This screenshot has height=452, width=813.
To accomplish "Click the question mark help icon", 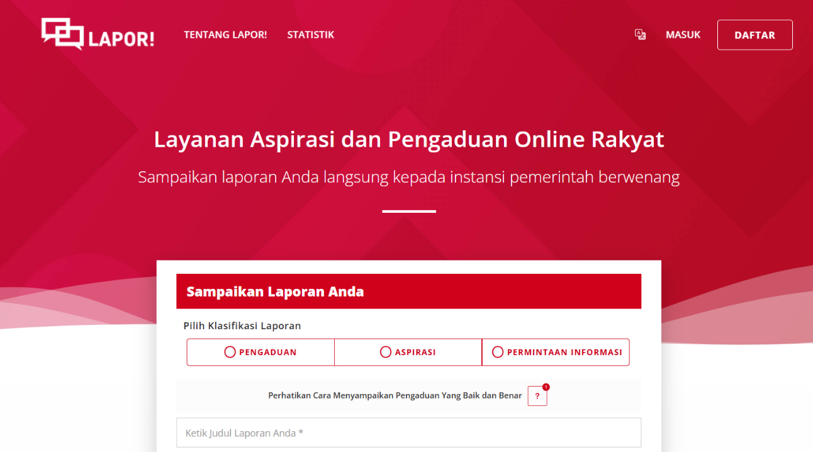I will [537, 396].
